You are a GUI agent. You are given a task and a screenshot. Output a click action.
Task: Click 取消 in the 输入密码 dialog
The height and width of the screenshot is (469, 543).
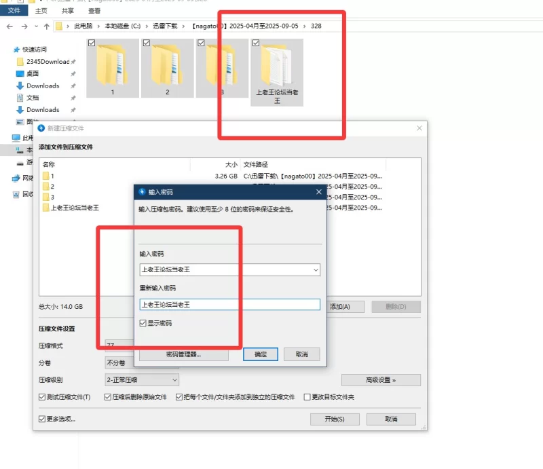(301, 354)
